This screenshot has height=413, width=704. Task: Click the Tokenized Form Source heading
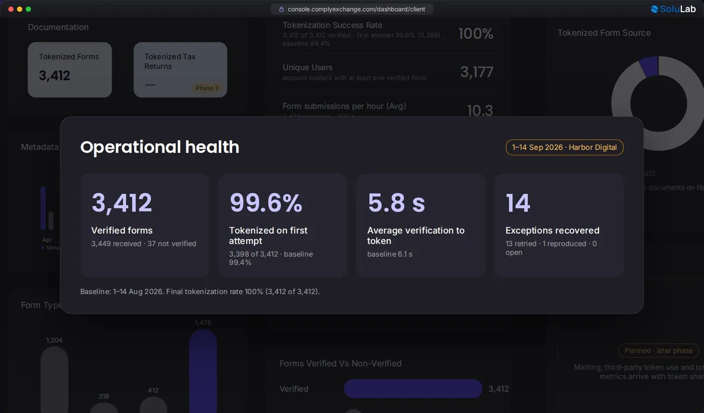(604, 33)
